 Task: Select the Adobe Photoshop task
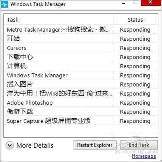[x=30, y=103]
